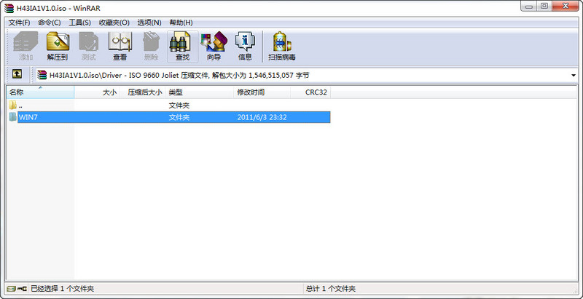Open the 文件(F) menu
This screenshot has height=299, width=583.
coord(19,23)
